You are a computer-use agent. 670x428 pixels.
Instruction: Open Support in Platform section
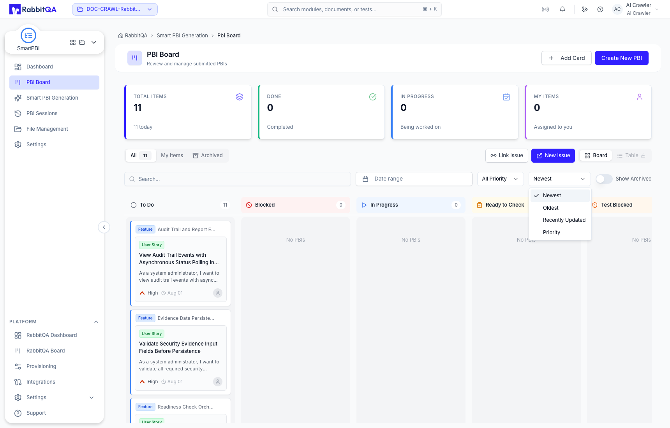(x=54, y=413)
